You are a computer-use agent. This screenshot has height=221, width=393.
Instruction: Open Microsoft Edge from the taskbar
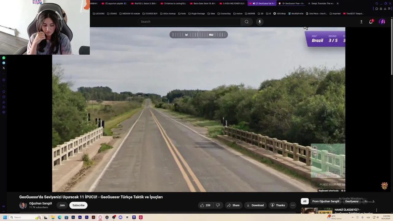point(60,217)
